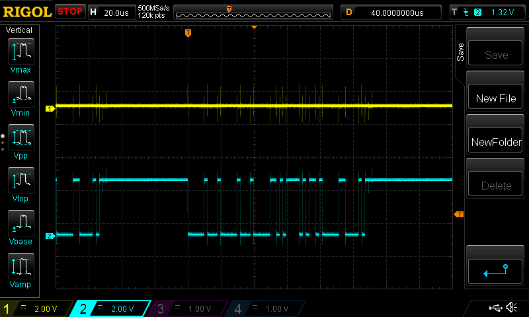Click the channel 1 yellow ground marker
Screen dimensions: 529x317
pos(50,108)
